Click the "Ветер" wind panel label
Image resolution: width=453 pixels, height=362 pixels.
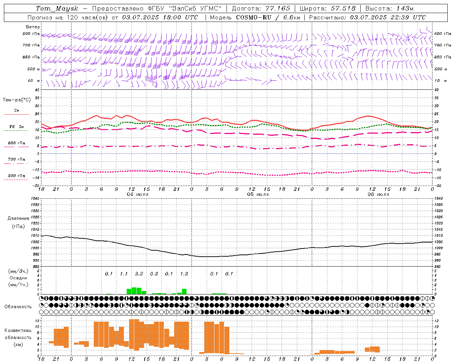(33, 27)
